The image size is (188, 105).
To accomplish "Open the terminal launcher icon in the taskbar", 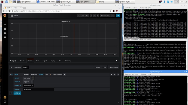I will pyautogui.click(x=14, y=2).
